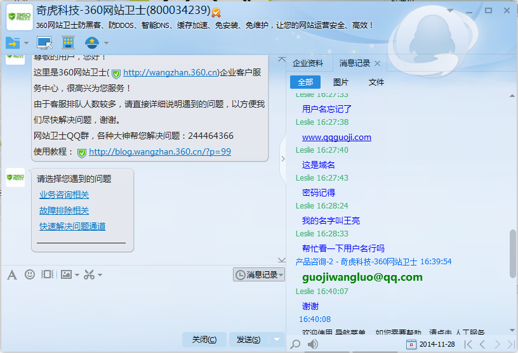Go to next history page
Image resolution: width=518 pixels, height=353 pixels.
point(497,344)
